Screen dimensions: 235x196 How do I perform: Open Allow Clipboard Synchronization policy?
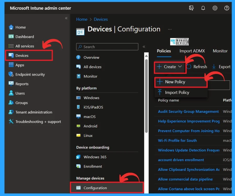pos(189,169)
